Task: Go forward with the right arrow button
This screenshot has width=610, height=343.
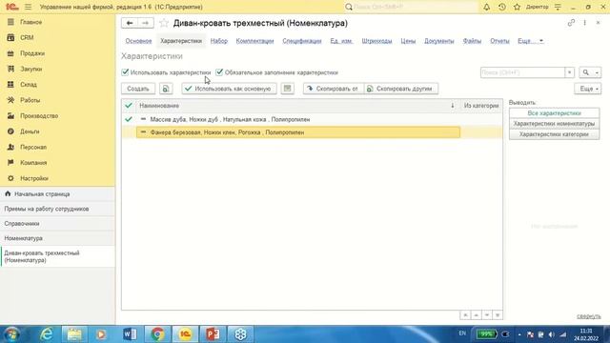Action: (x=145, y=23)
